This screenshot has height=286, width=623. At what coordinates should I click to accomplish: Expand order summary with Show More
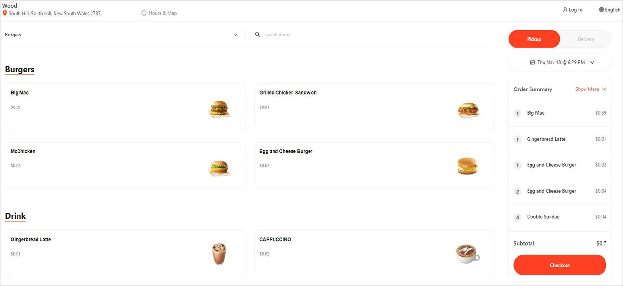590,89
